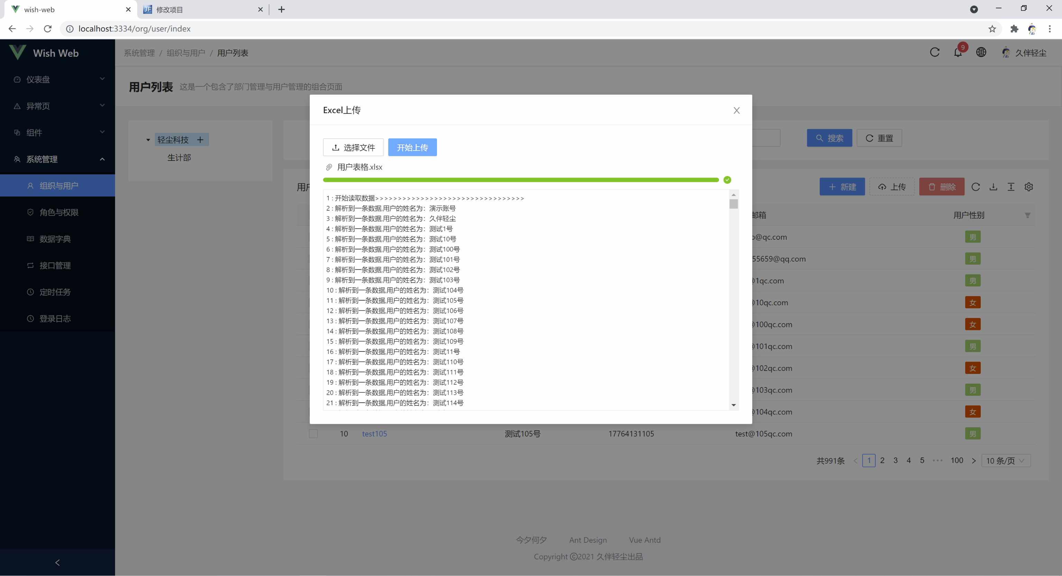Open 数据字典 menu item
1062x576 pixels.
(x=58, y=239)
